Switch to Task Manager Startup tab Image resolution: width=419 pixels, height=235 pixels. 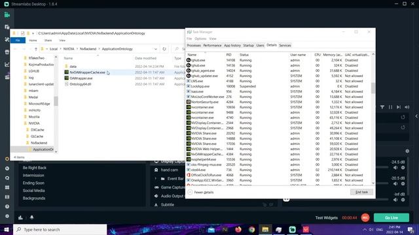coord(248,45)
